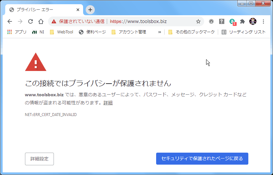Click the NET::ERR_CERT_DATE_INVALID error code

51,114
